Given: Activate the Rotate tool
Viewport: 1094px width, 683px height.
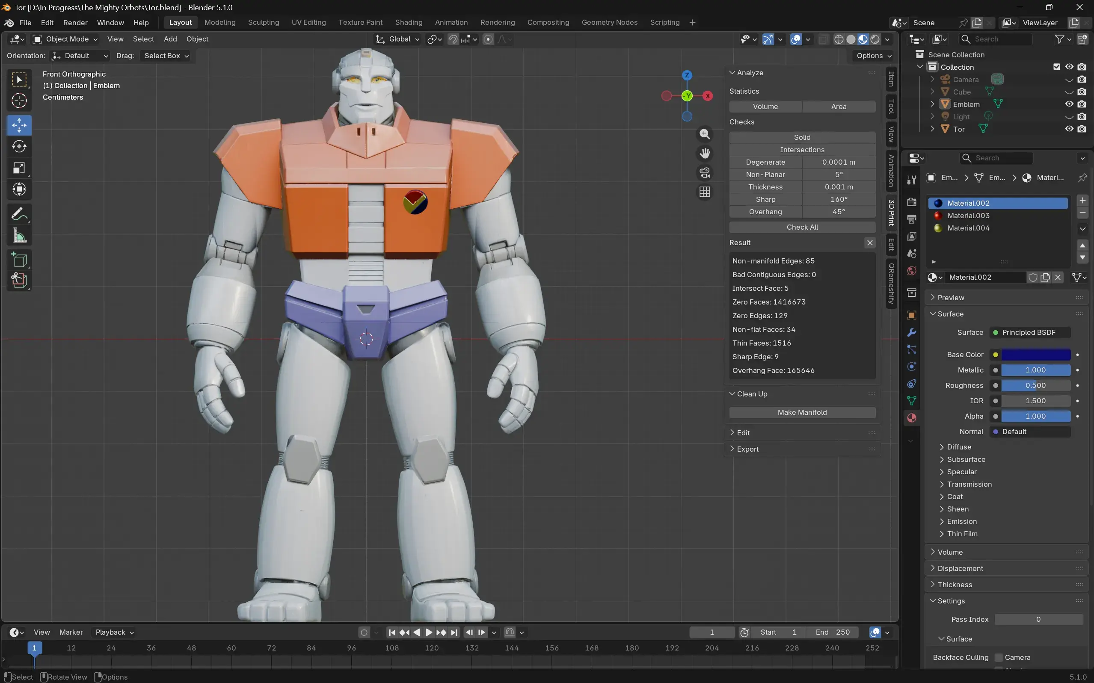Looking at the screenshot, I should click(19, 146).
